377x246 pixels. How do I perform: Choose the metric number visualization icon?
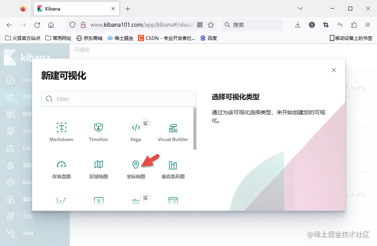[98, 201]
